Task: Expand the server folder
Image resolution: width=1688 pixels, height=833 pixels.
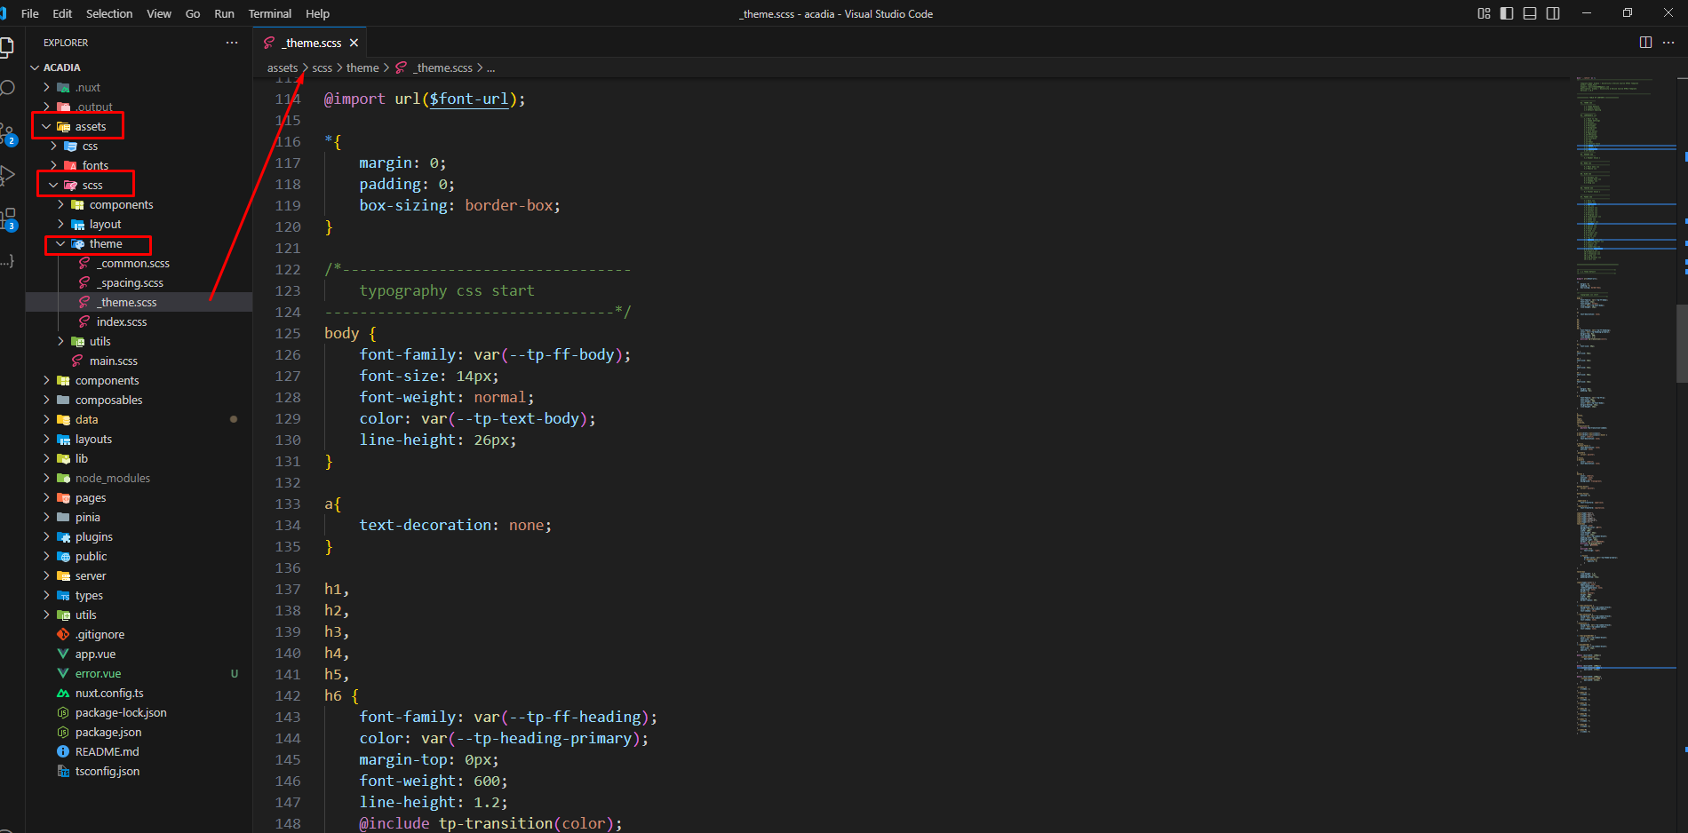Action: (139, 575)
